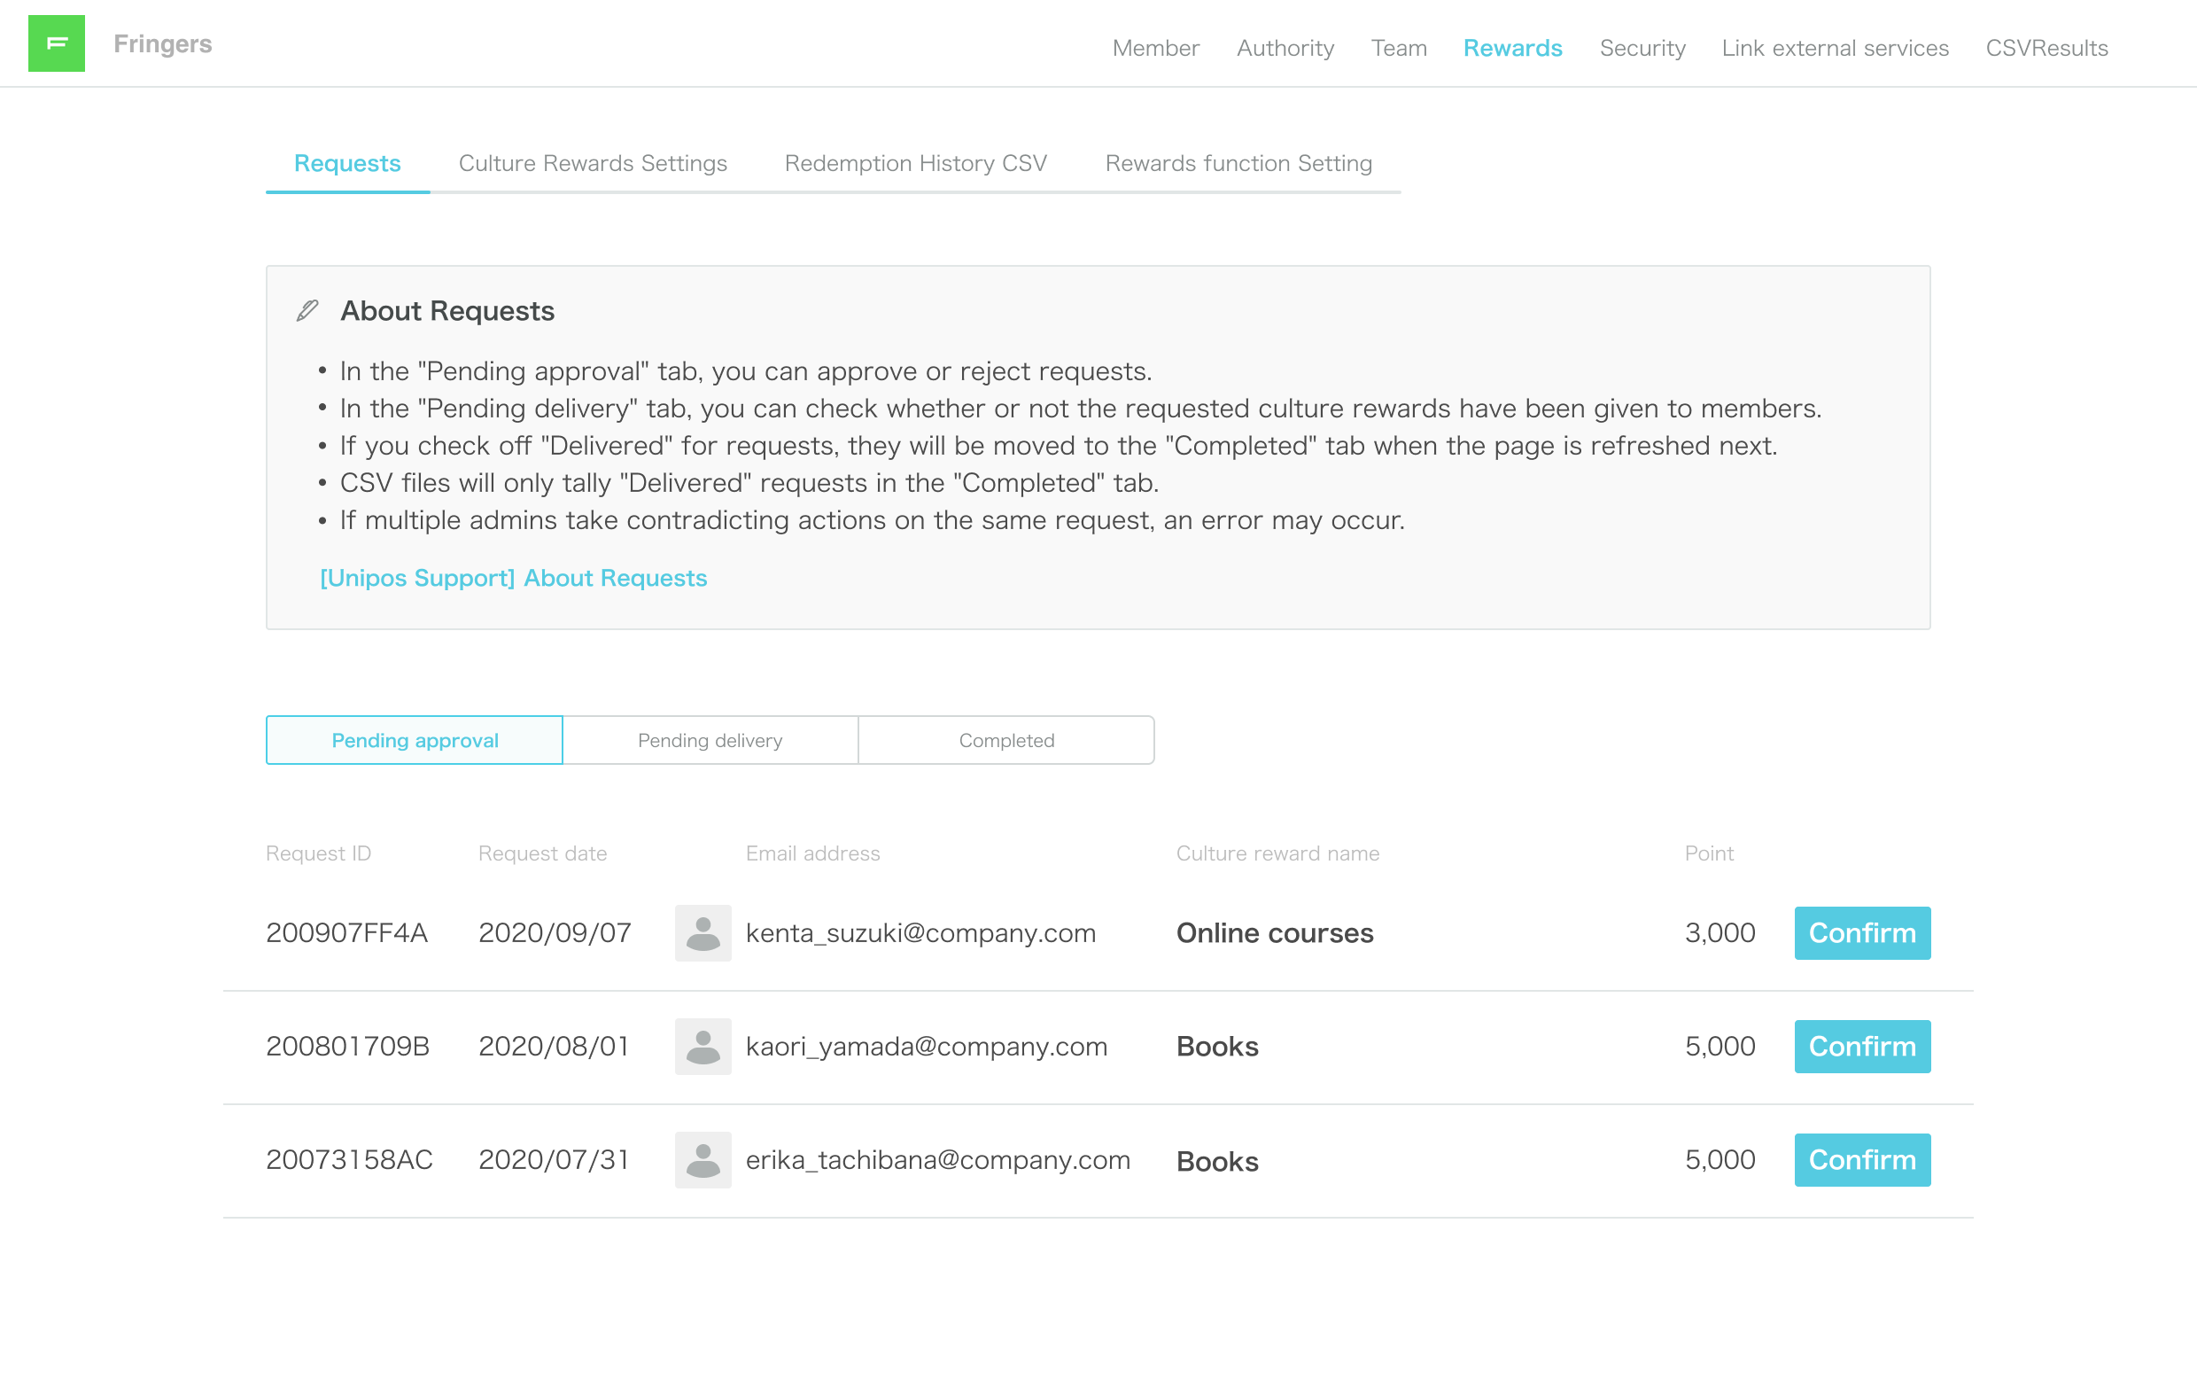Click request ID 200907FF4A

tap(346, 933)
